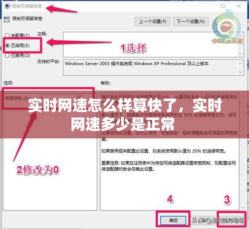Select the 未配置(C) radio option
This screenshot has width=249, height=229.
coord(17,35)
